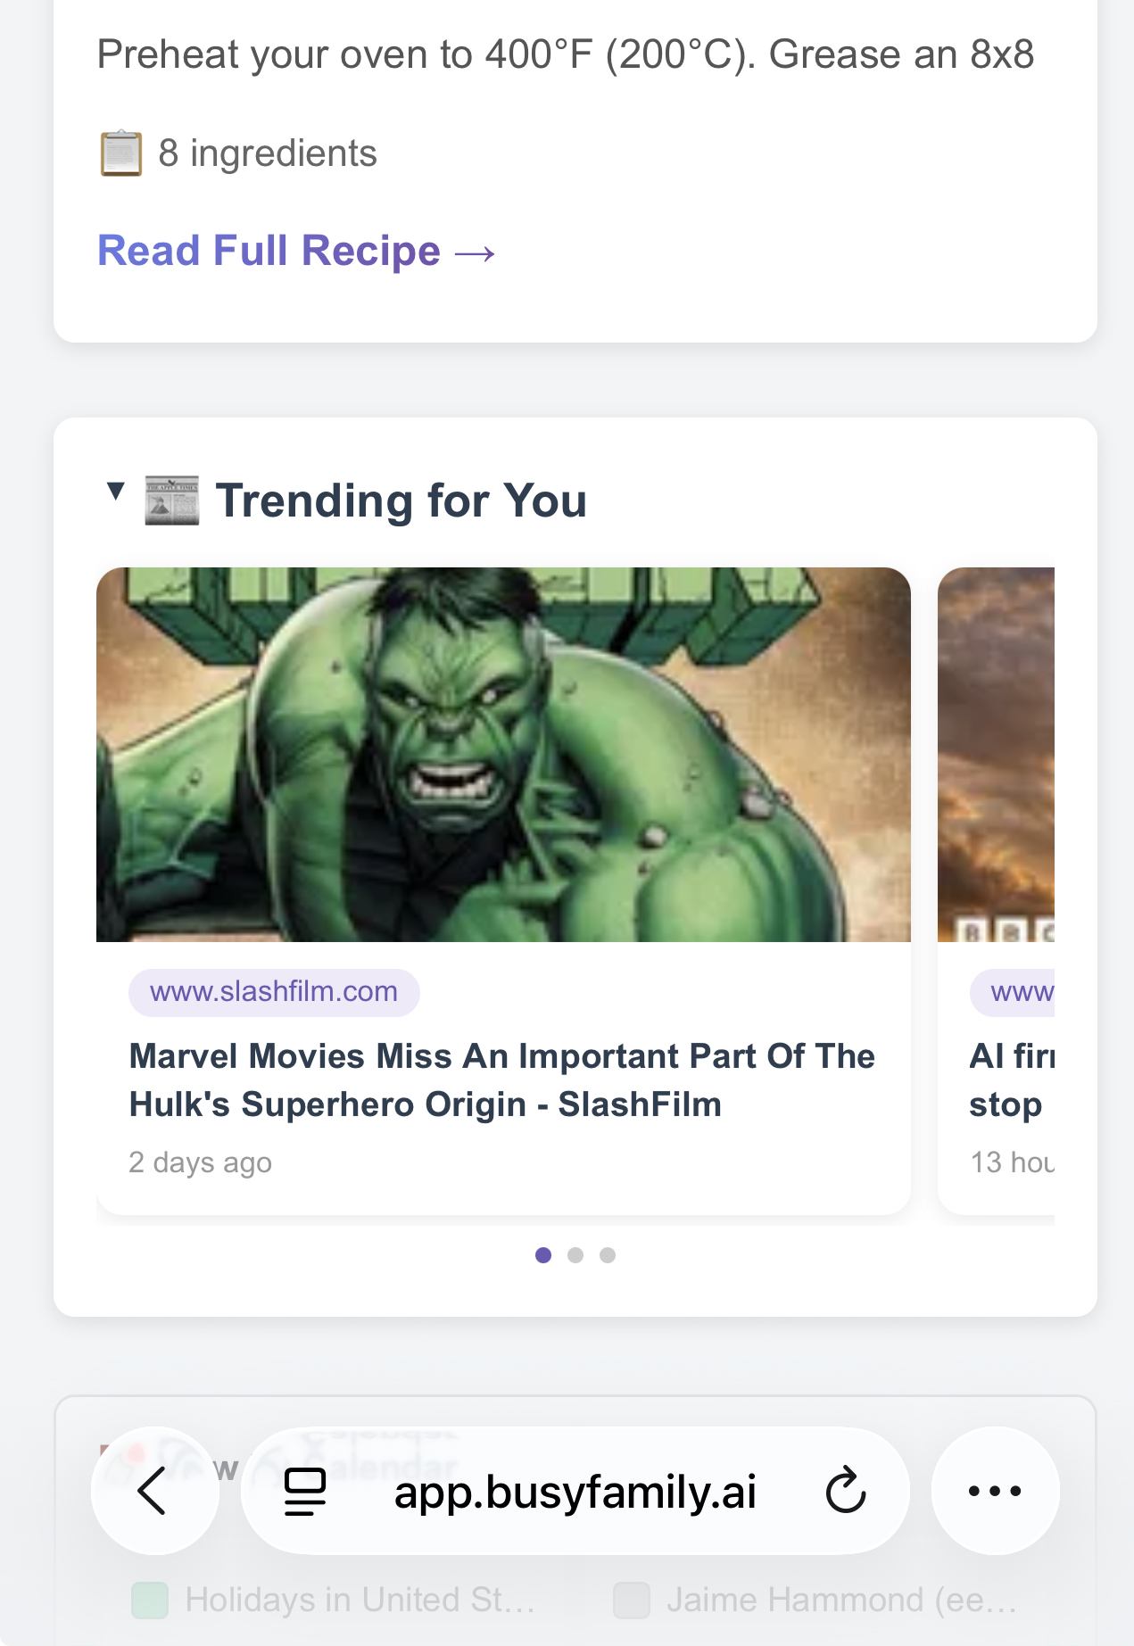Open the more options ellipsis menu

point(995,1490)
